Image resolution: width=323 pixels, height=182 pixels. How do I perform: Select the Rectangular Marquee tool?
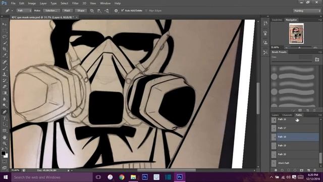5,30
